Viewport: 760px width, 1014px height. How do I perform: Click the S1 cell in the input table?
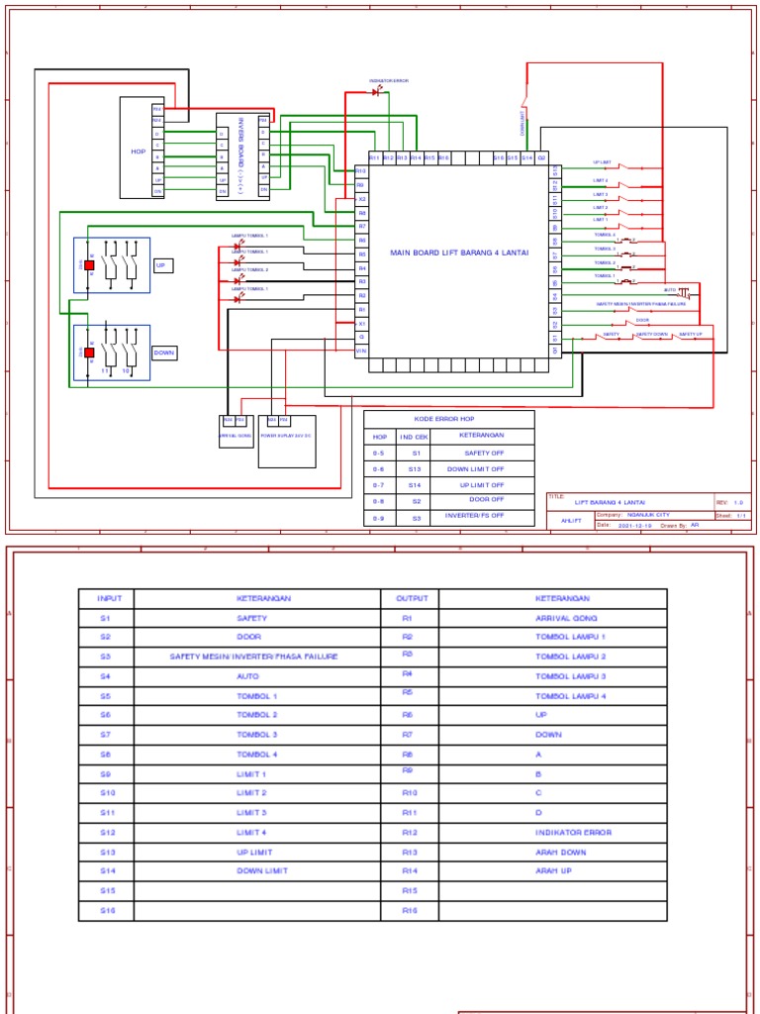click(x=106, y=618)
